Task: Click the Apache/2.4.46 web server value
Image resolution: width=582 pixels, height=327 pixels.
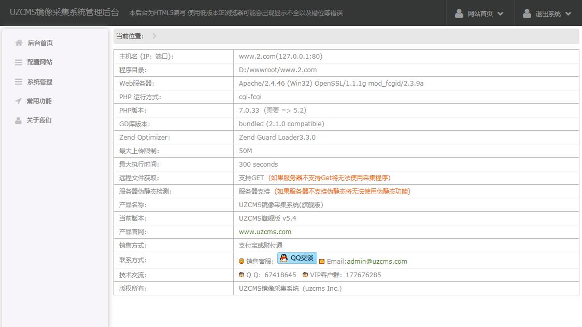Action: coord(331,84)
